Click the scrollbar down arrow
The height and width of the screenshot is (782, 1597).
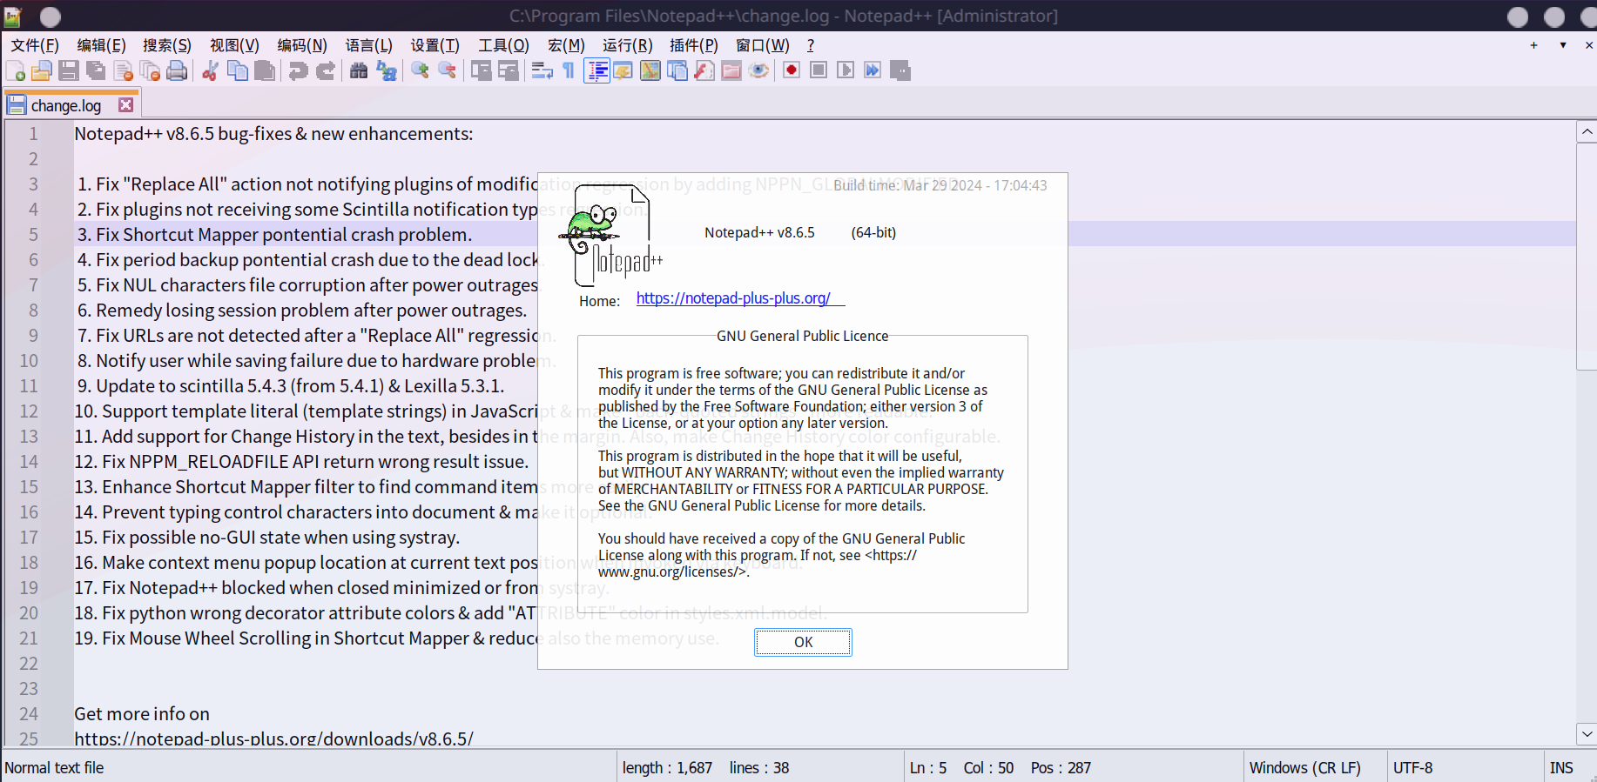[x=1587, y=734]
